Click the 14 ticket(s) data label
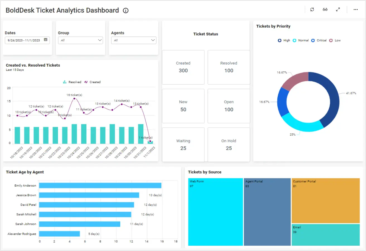 point(122,101)
